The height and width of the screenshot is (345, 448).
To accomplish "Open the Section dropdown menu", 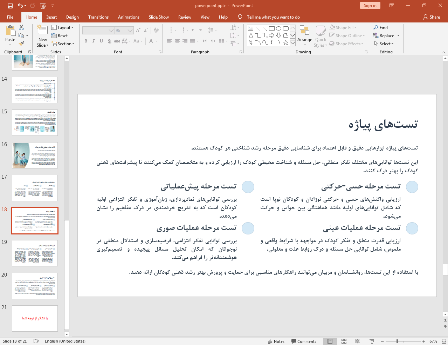I will coord(63,44).
